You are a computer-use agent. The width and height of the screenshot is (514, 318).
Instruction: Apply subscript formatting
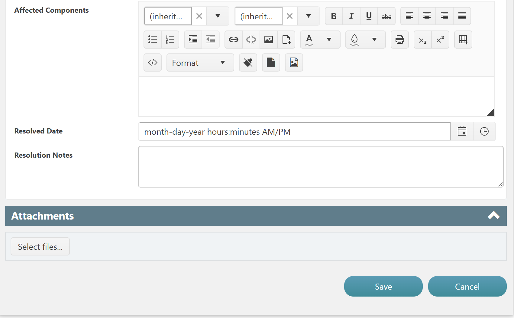(x=422, y=39)
